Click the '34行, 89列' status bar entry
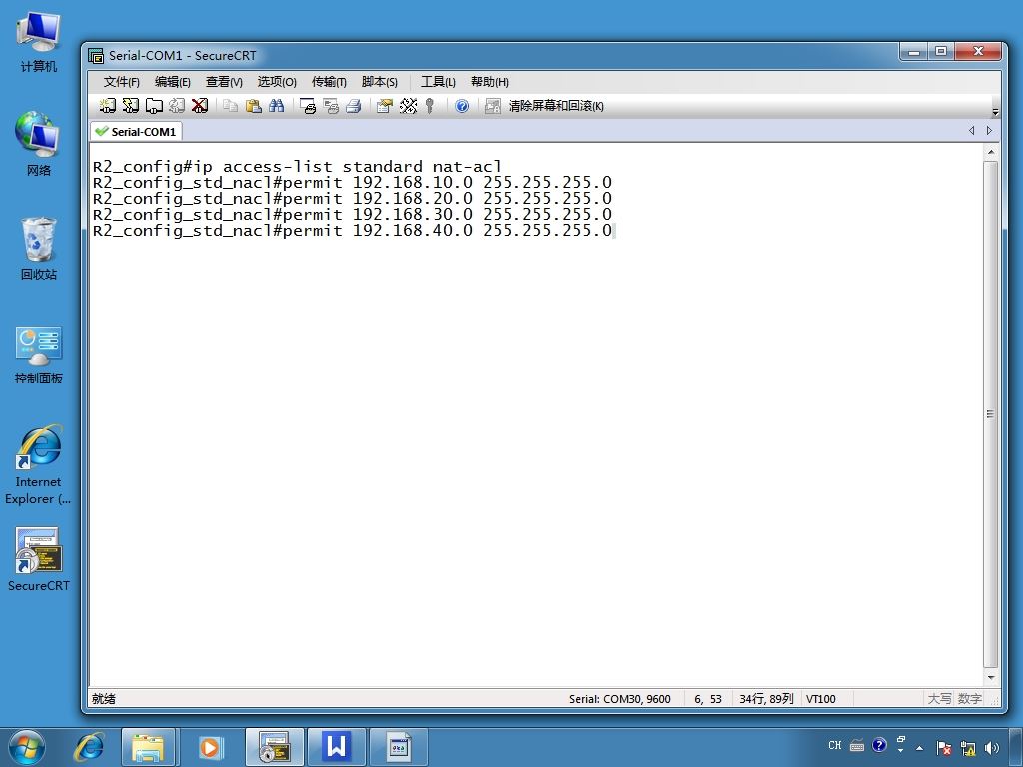Viewport: 1023px width, 767px height. [x=766, y=699]
